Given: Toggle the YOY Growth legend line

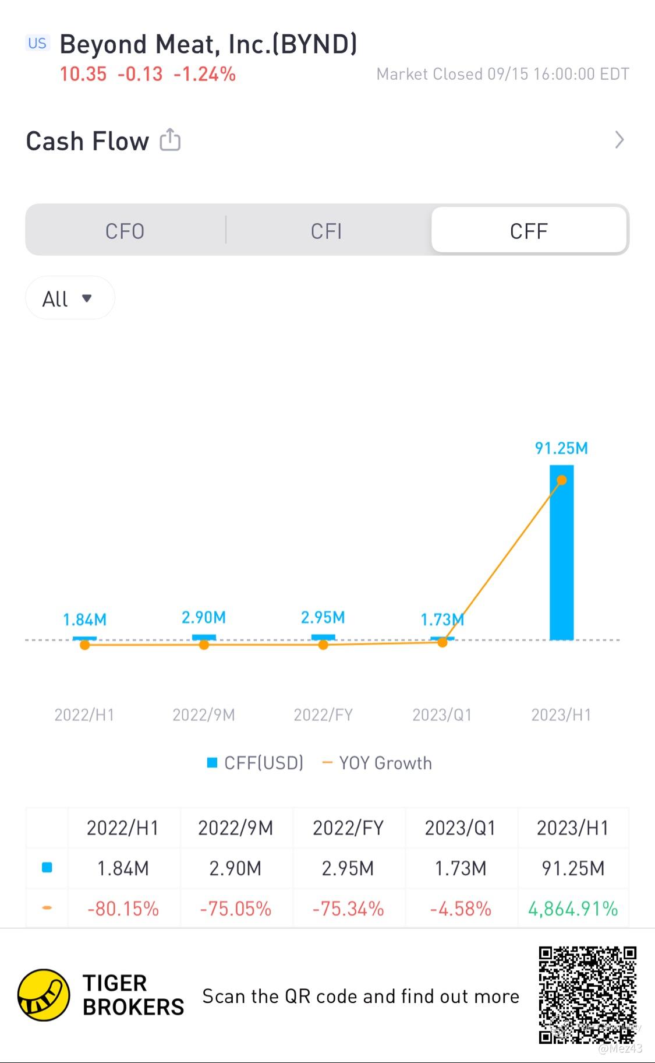Looking at the screenshot, I should click(x=377, y=763).
